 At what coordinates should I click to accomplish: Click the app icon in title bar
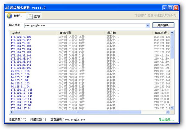click(7, 8)
